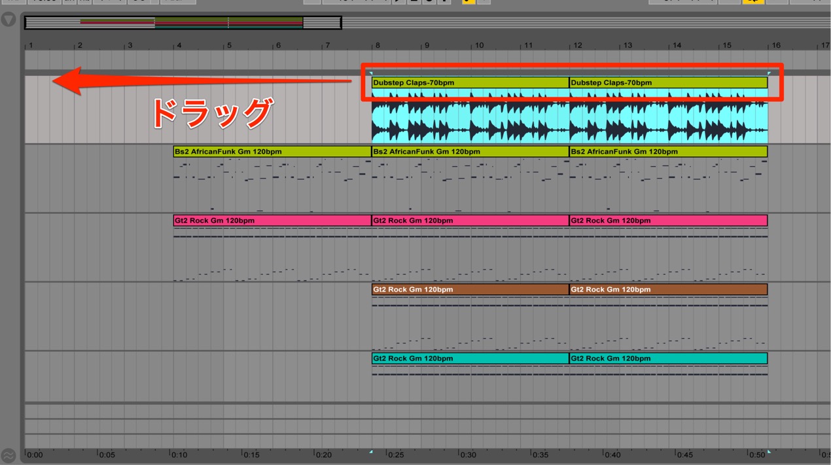Image resolution: width=831 pixels, height=465 pixels.
Task: Click bar 1 on the beat ruler
Action: tap(30, 45)
